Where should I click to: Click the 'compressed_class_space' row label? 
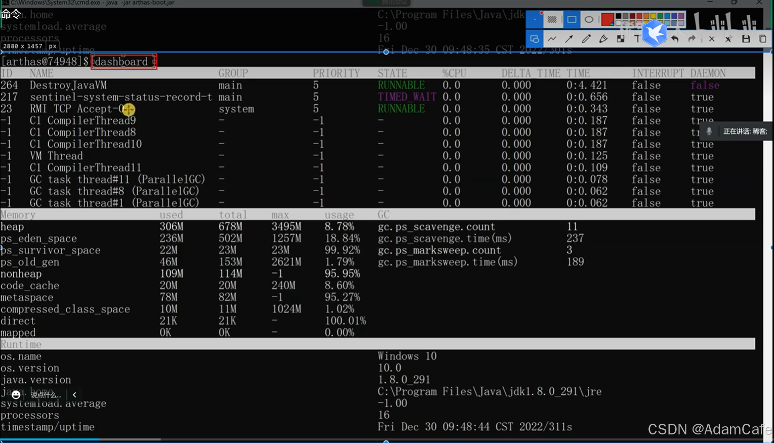click(65, 309)
